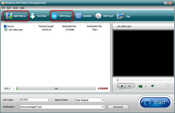Mute audio with the speaker icon
The width and height of the screenshot is (175, 113).
click(x=152, y=86)
